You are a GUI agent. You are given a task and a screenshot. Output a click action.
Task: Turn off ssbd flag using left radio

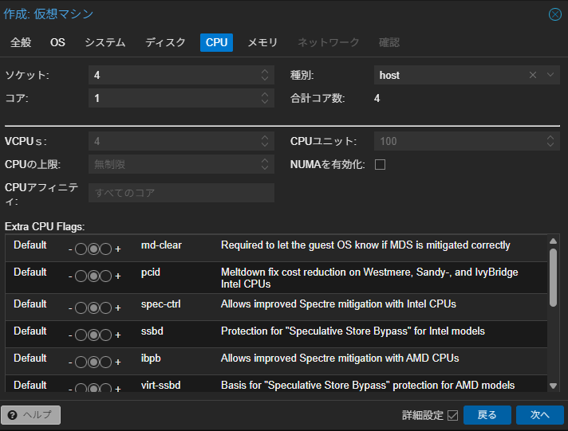tap(81, 335)
